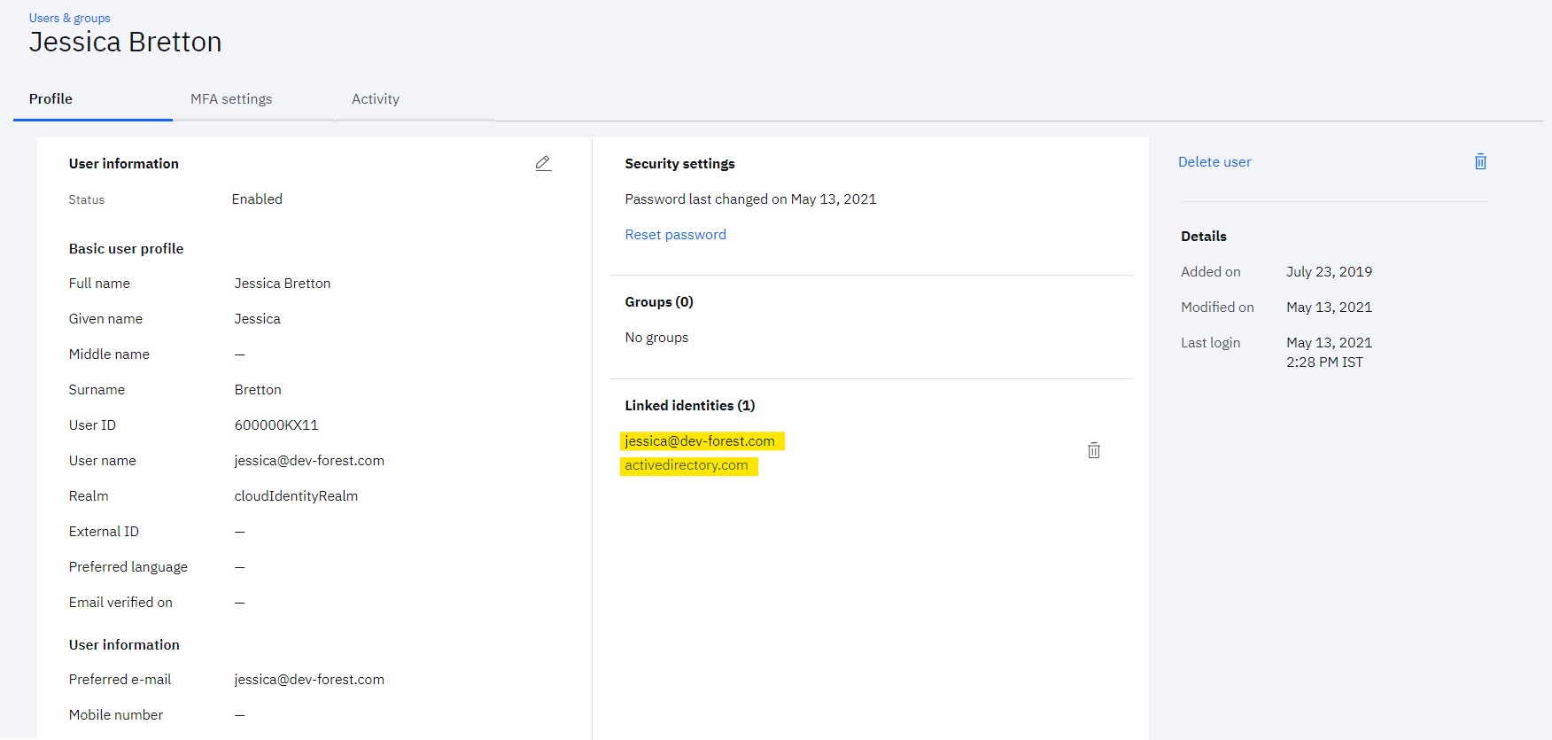This screenshot has width=1552, height=740.
Task: Click the User ID value 600000KX11
Action: (x=276, y=425)
